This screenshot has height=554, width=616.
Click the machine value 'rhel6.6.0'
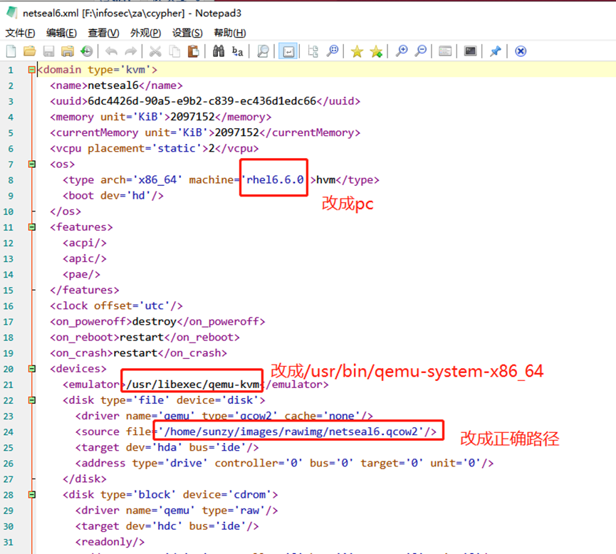point(275,179)
